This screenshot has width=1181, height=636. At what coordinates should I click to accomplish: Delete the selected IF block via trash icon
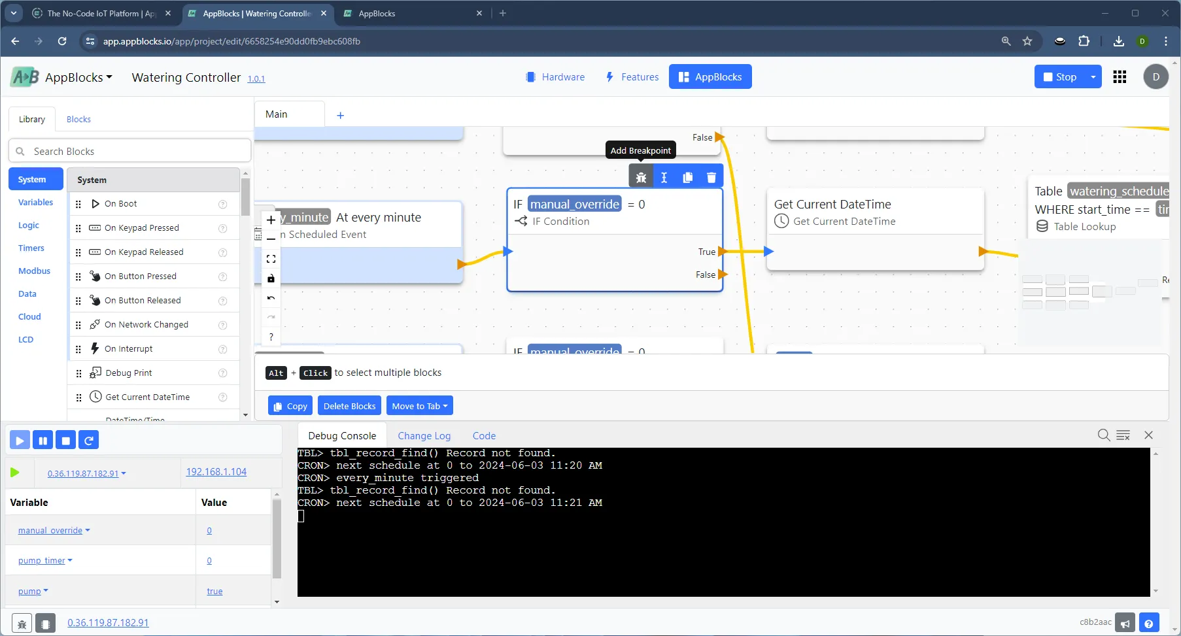point(711,177)
